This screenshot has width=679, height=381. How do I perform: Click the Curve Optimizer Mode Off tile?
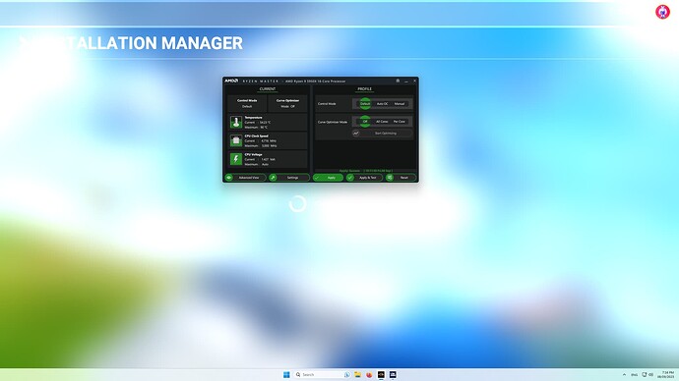tap(287, 103)
